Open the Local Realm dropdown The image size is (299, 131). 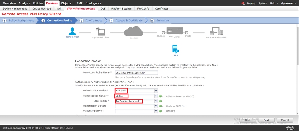[156, 101]
